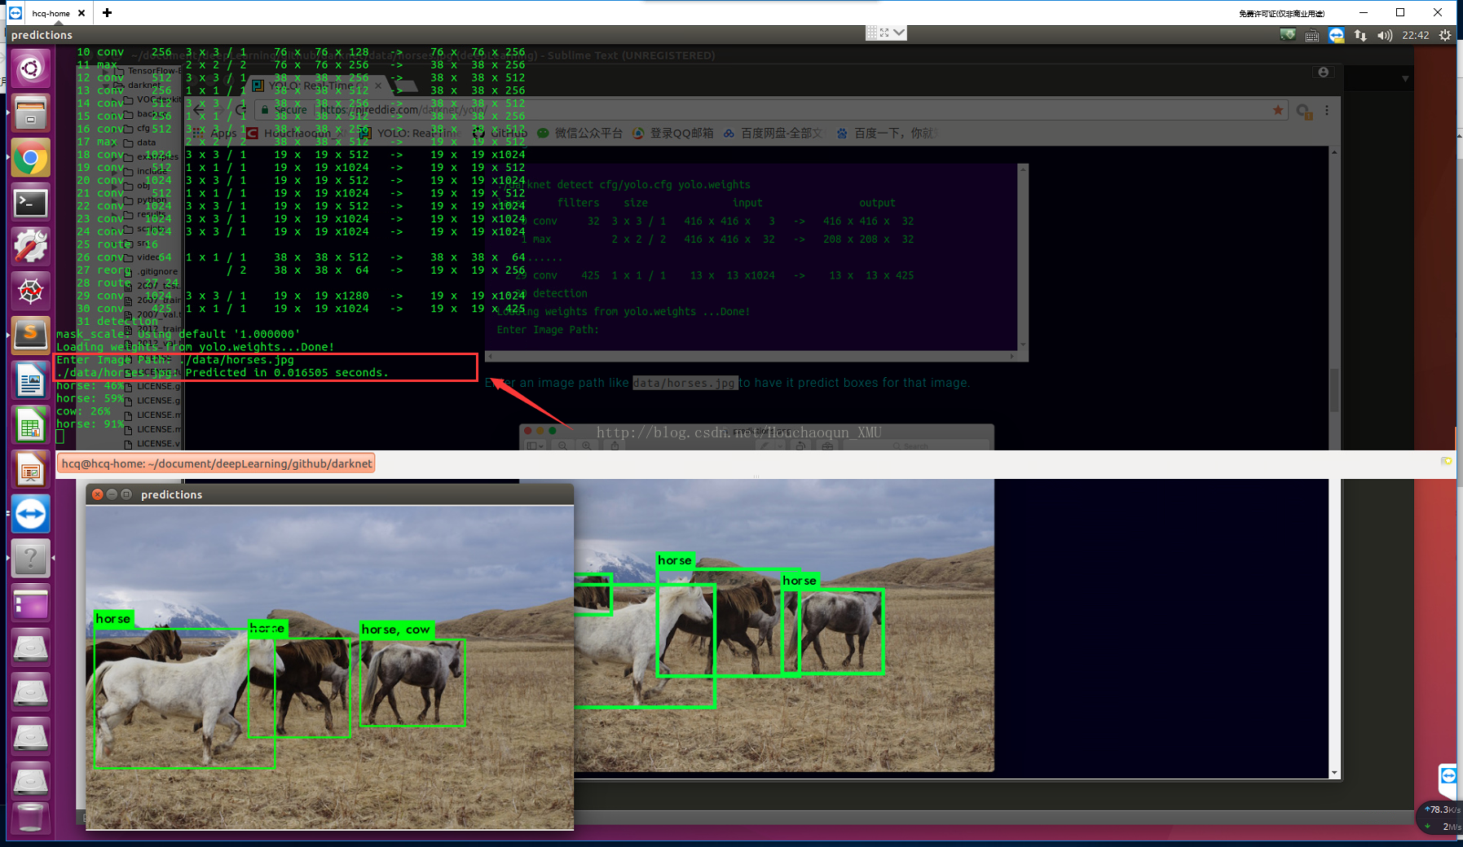1463x847 pixels.
Task: Click code block horizontal scrollbar left arrow
Action: (x=490, y=356)
